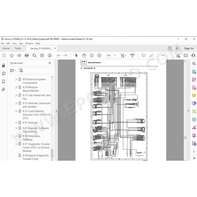Click the Save file icon

pos(4,55)
